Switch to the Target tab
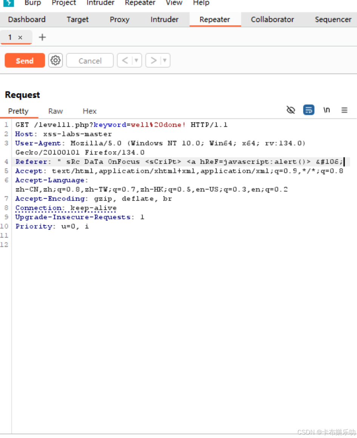 click(x=77, y=20)
